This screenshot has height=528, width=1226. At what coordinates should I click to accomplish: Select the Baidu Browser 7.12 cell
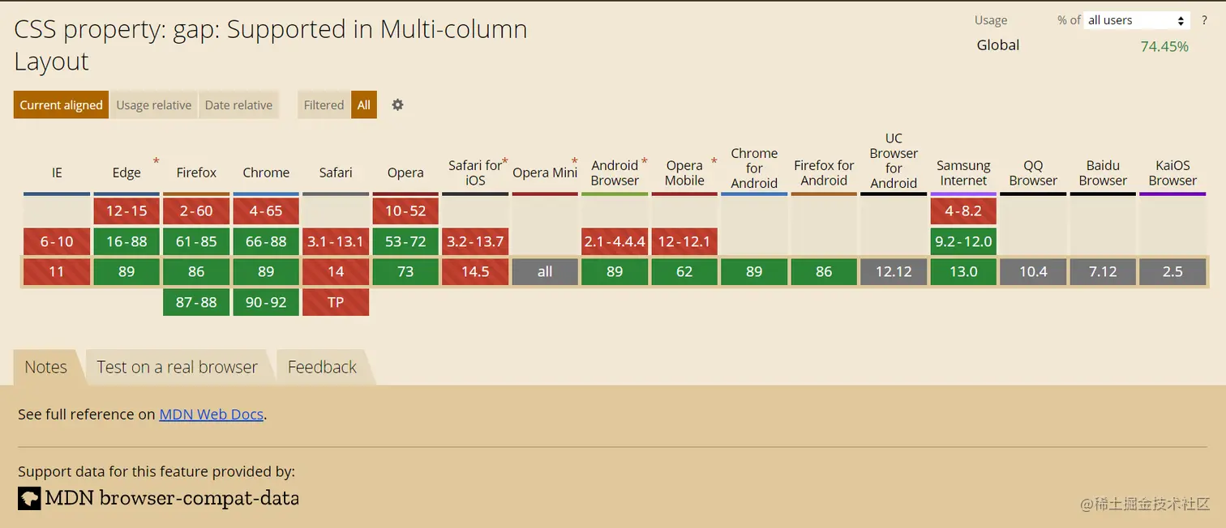[1103, 272]
